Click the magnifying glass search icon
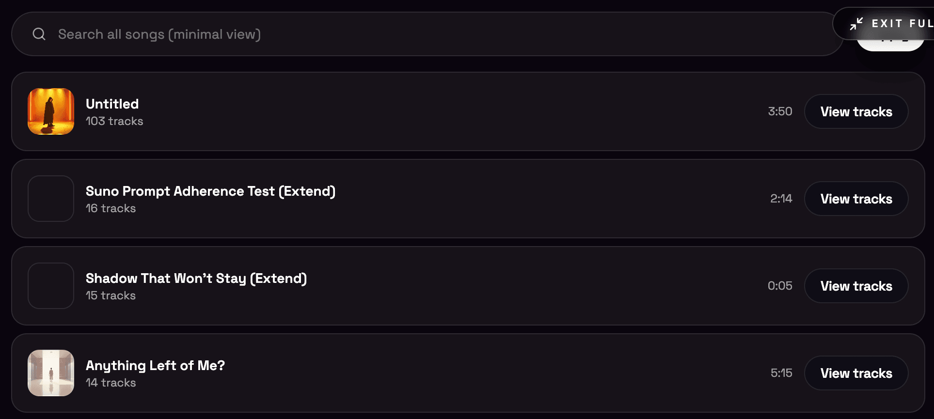 [x=39, y=34]
